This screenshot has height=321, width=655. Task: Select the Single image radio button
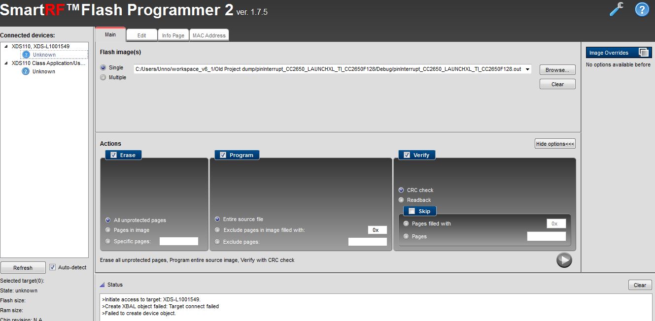point(103,67)
